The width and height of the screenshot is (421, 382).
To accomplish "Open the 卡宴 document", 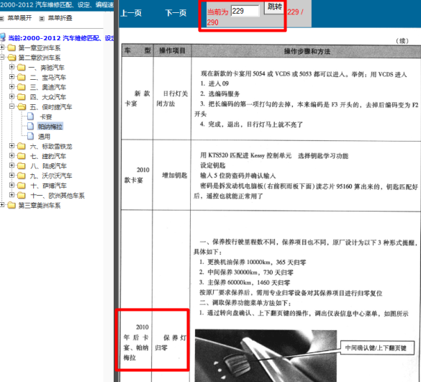I will tap(45, 117).
